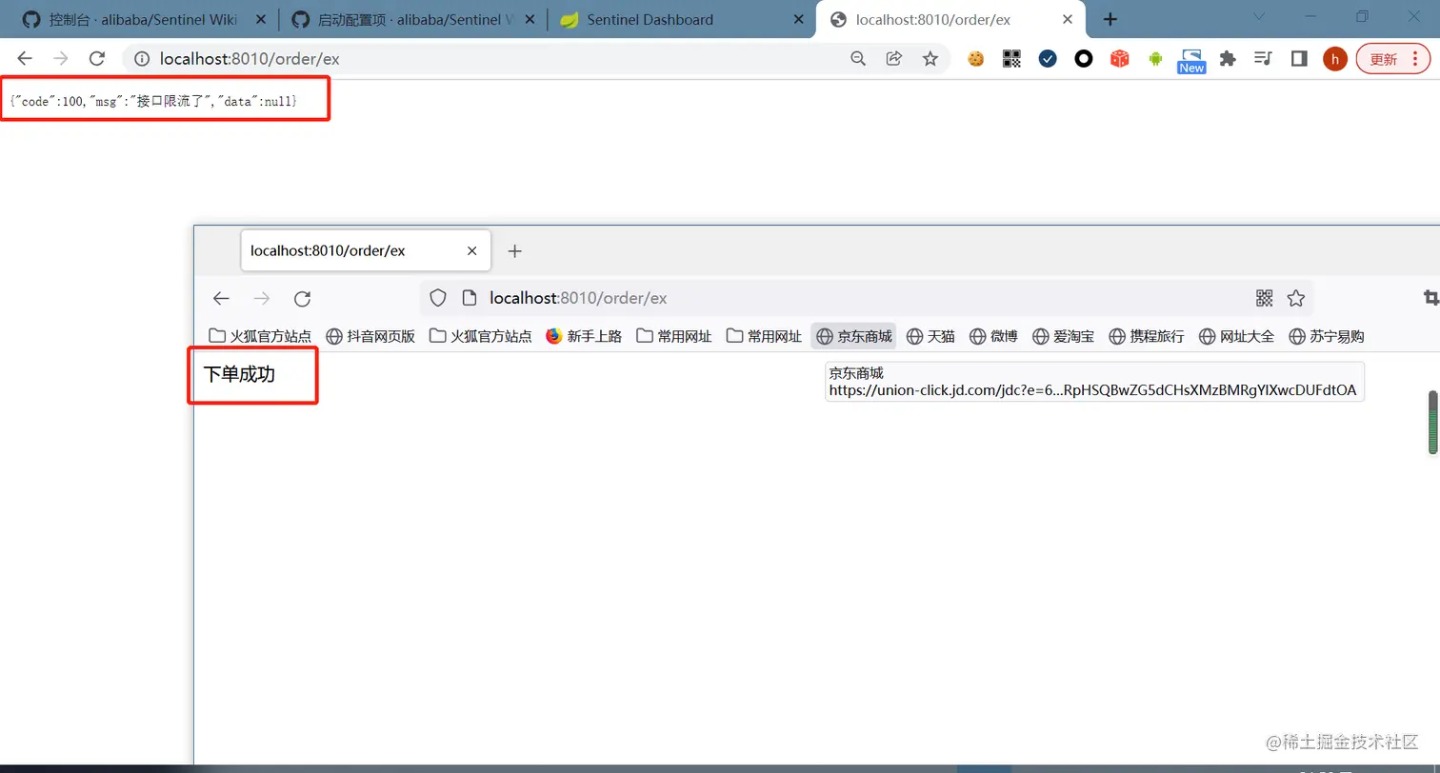Open 爱淘宝 bookmark
This screenshot has width=1440, height=773.
point(1064,335)
